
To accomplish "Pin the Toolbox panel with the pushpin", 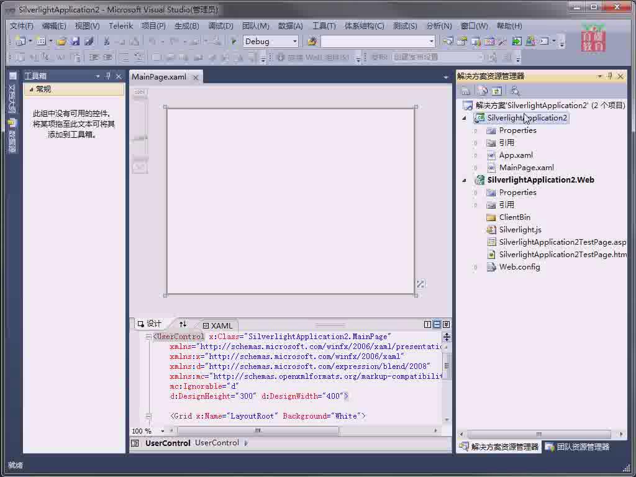I will pos(108,76).
